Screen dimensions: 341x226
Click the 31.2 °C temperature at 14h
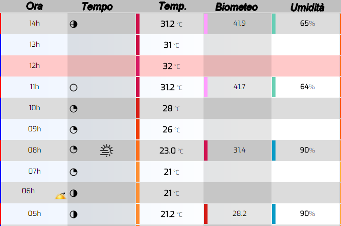[x=171, y=24]
